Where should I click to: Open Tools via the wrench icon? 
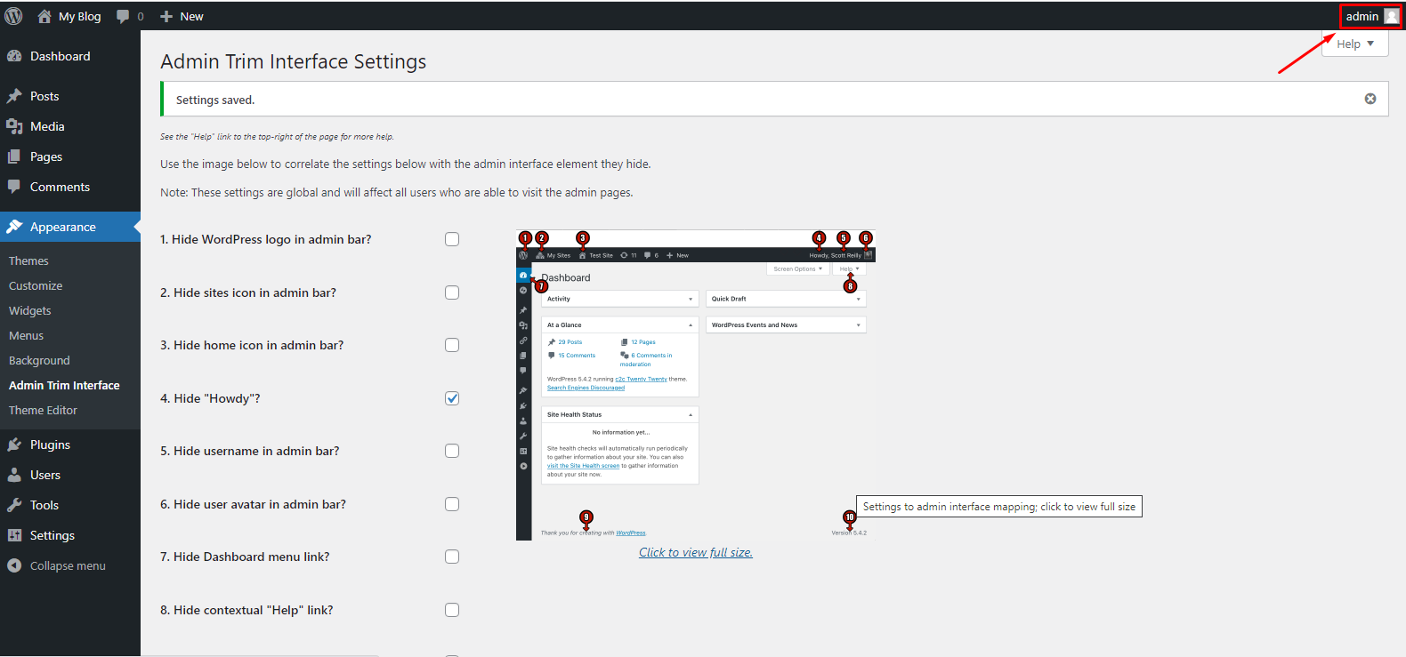[x=14, y=505]
